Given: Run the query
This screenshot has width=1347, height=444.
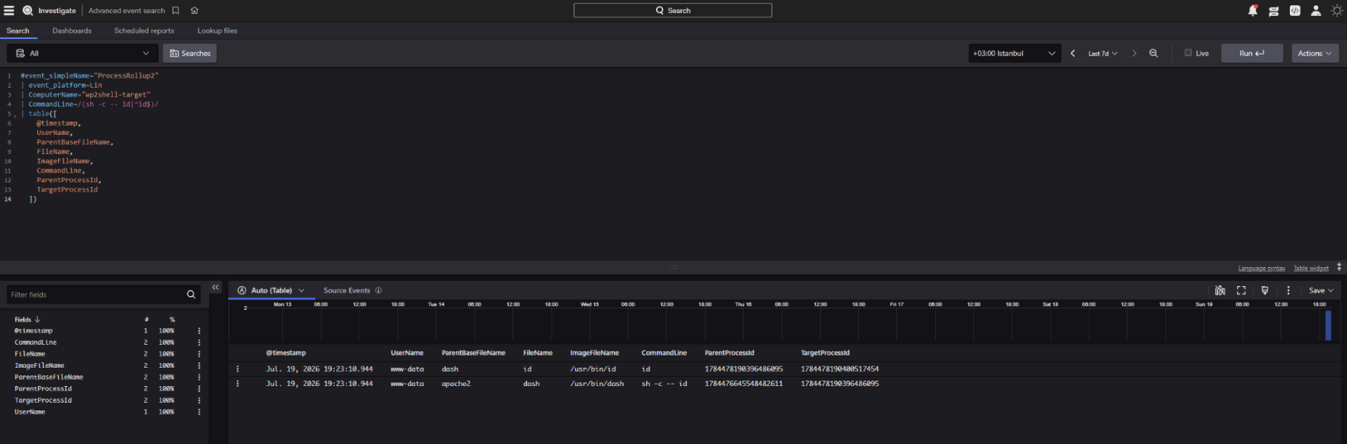Looking at the screenshot, I should 1252,53.
